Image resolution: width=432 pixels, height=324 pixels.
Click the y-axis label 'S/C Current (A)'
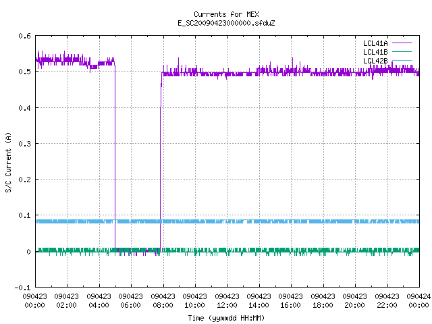point(8,163)
